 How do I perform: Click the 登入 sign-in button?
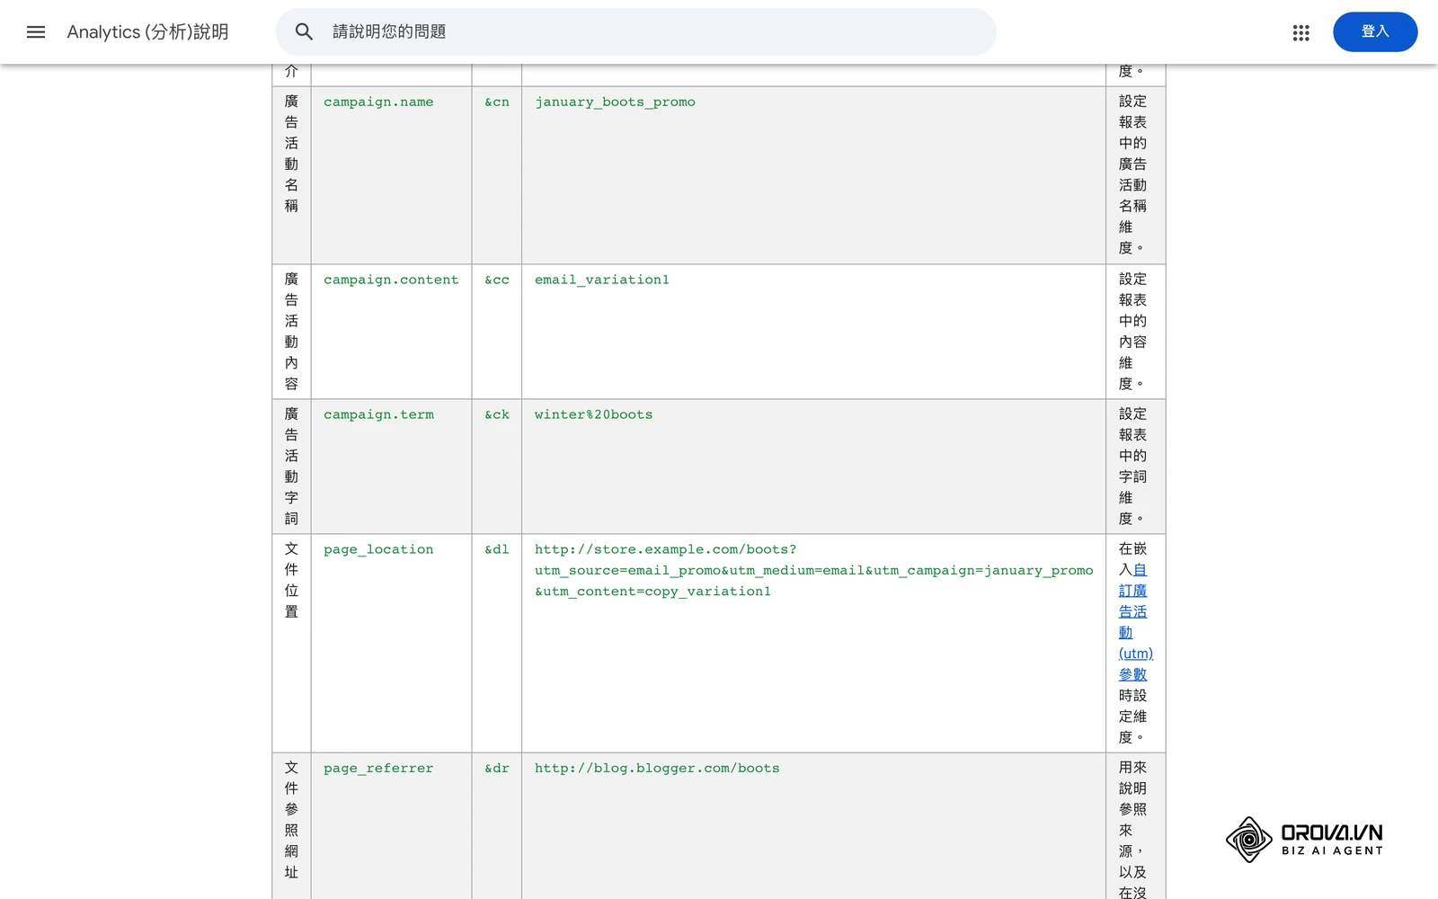pos(1375,31)
